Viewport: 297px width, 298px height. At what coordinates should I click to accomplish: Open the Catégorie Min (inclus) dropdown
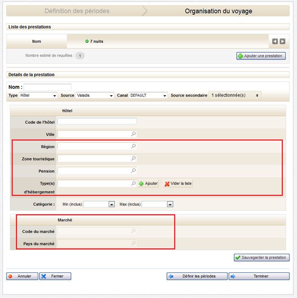[x=99, y=204]
